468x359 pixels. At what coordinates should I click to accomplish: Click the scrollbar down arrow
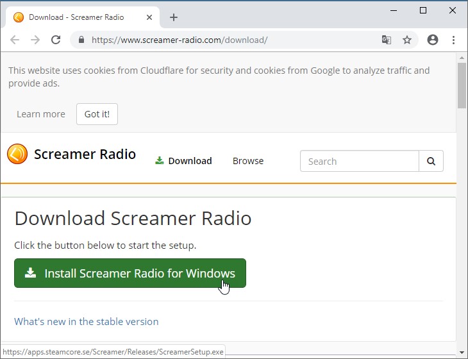(462, 352)
